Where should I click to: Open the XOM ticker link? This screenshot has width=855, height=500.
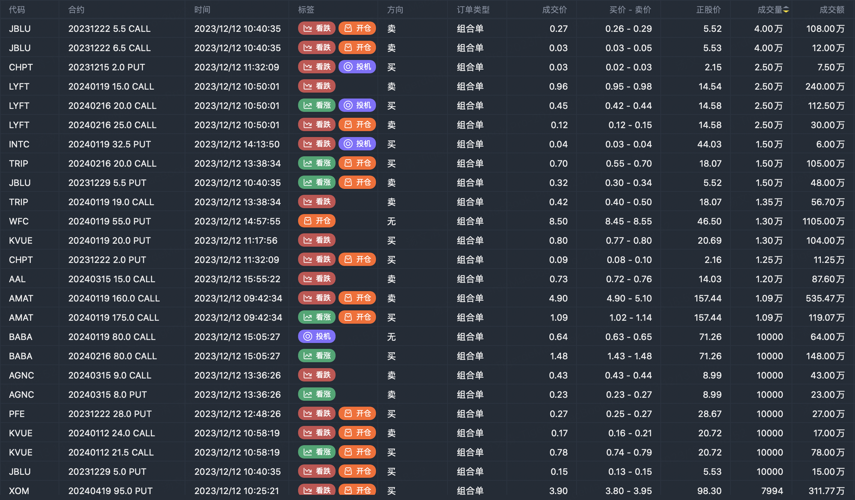[19, 491]
